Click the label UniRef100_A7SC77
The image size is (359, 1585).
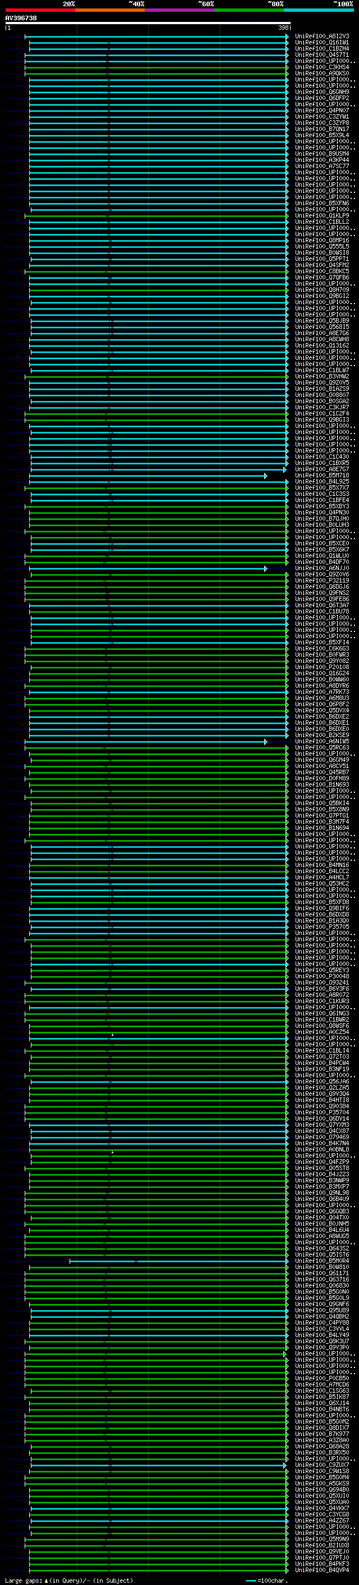coord(321,166)
